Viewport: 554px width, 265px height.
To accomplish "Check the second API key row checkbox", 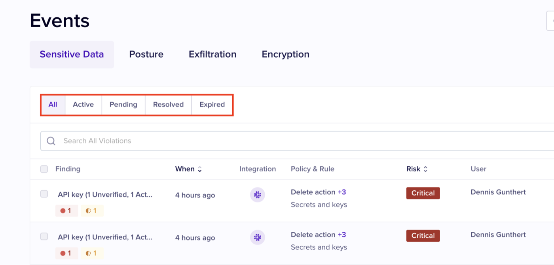I will tap(44, 237).
